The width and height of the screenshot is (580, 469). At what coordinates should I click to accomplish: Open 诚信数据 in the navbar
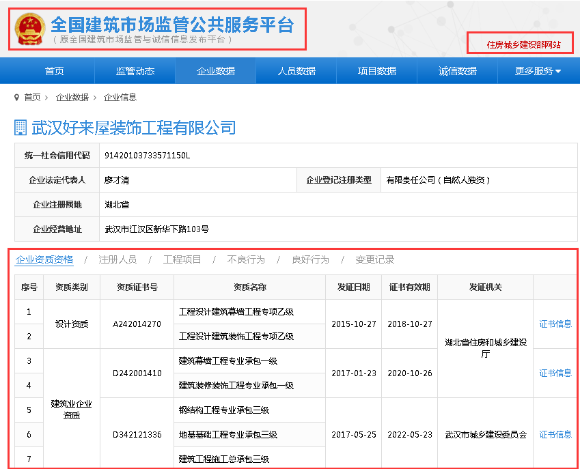click(457, 71)
